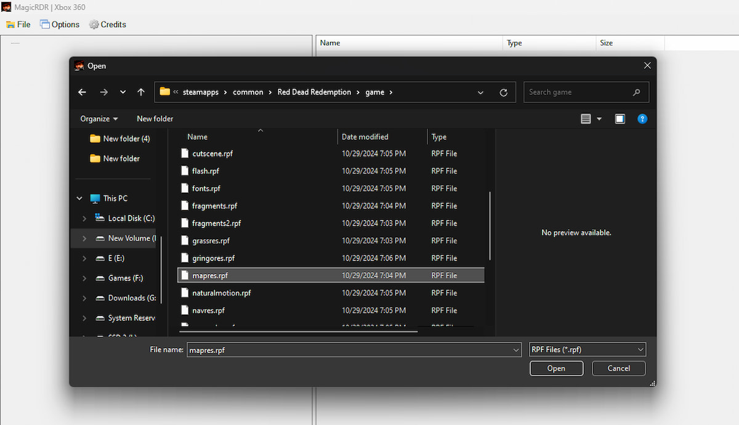Image resolution: width=739 pixels, height=425 pixels.
Task: Open the file name history dropdown
Action: (516, 349)
